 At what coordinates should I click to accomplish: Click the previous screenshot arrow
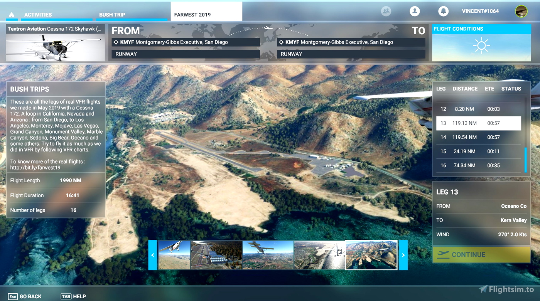153,255
